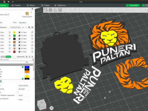
Task: Click the save project icon
Action: (4, 2)
